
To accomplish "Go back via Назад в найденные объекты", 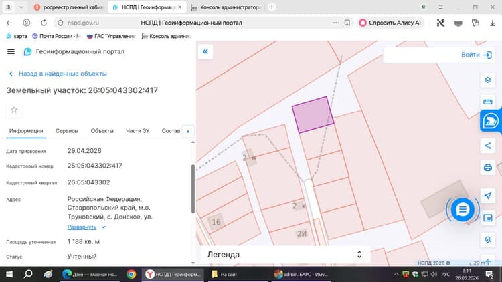I will tap(58, 74).
